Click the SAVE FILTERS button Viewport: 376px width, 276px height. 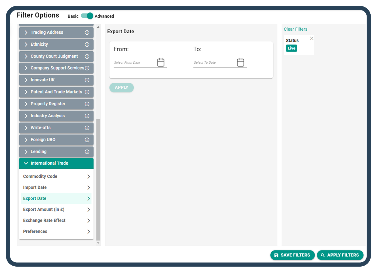[293, 255]
